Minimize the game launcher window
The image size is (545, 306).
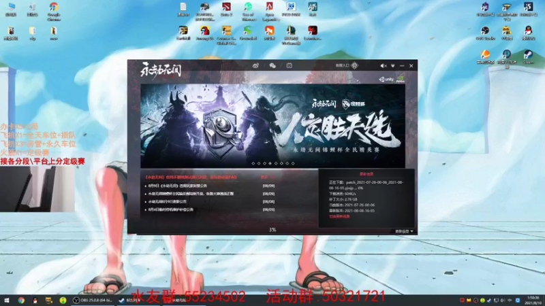(402, 65)
